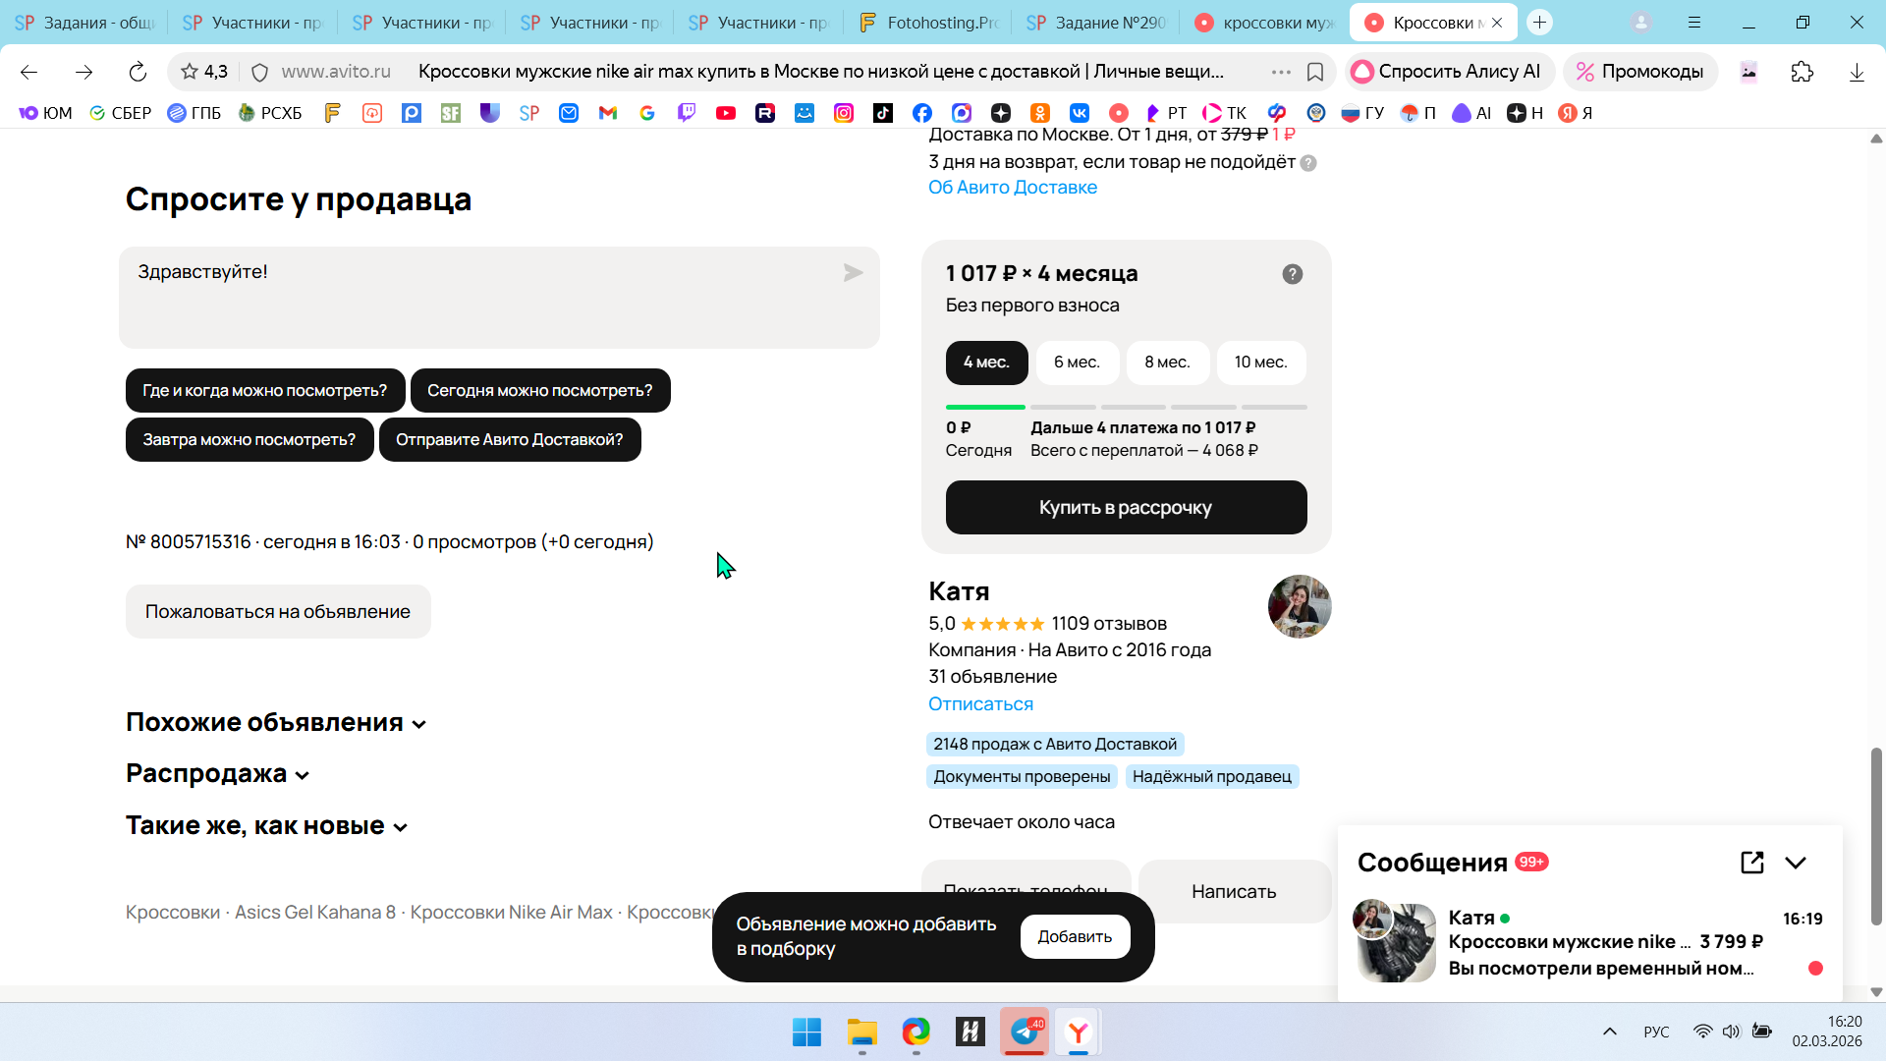The image size is (1886, 1061).
Task: Open Telegram from the taskbar
Action: (1025, 1032)
